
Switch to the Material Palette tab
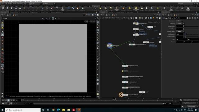[120, 12]
